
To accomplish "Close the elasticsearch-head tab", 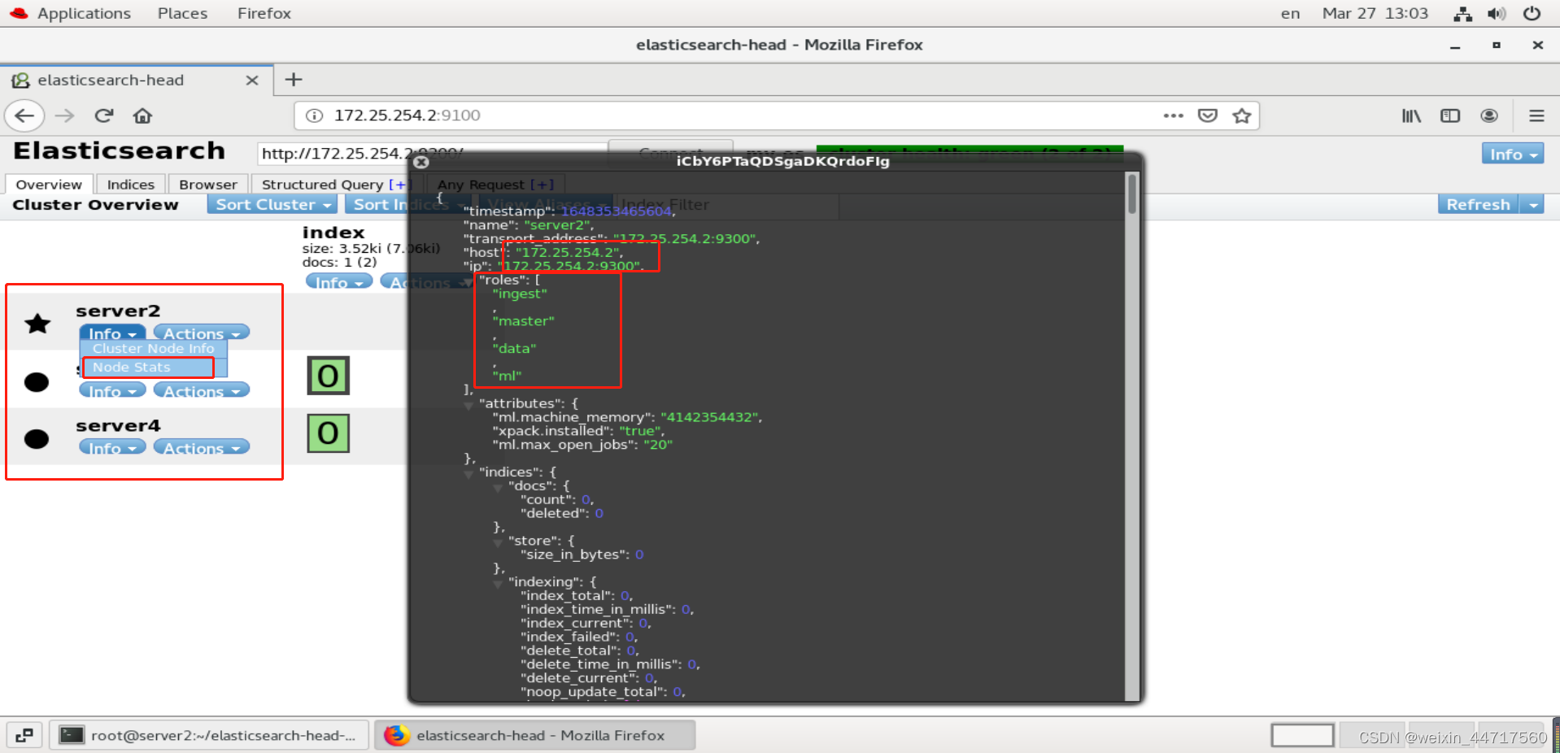I will (252, 80).
